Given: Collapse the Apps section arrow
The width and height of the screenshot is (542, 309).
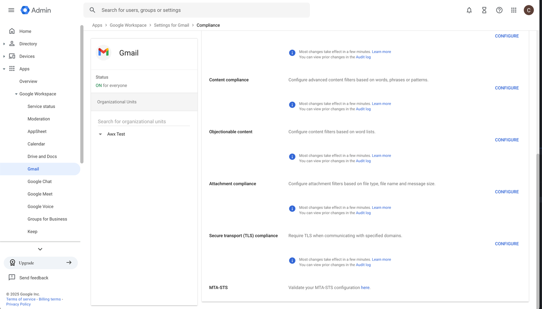Looking at the screenshot, I should point(4,69).
